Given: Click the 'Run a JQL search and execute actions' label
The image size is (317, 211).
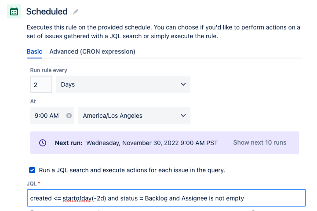Looking at the screenshot, I should 132,170.
